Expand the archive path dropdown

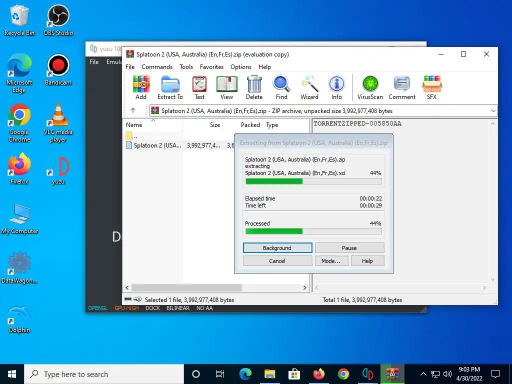[493, 110]
